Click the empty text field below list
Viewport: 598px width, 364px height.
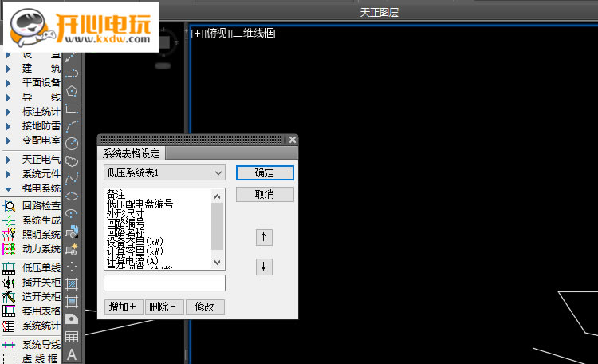point(164,283)
